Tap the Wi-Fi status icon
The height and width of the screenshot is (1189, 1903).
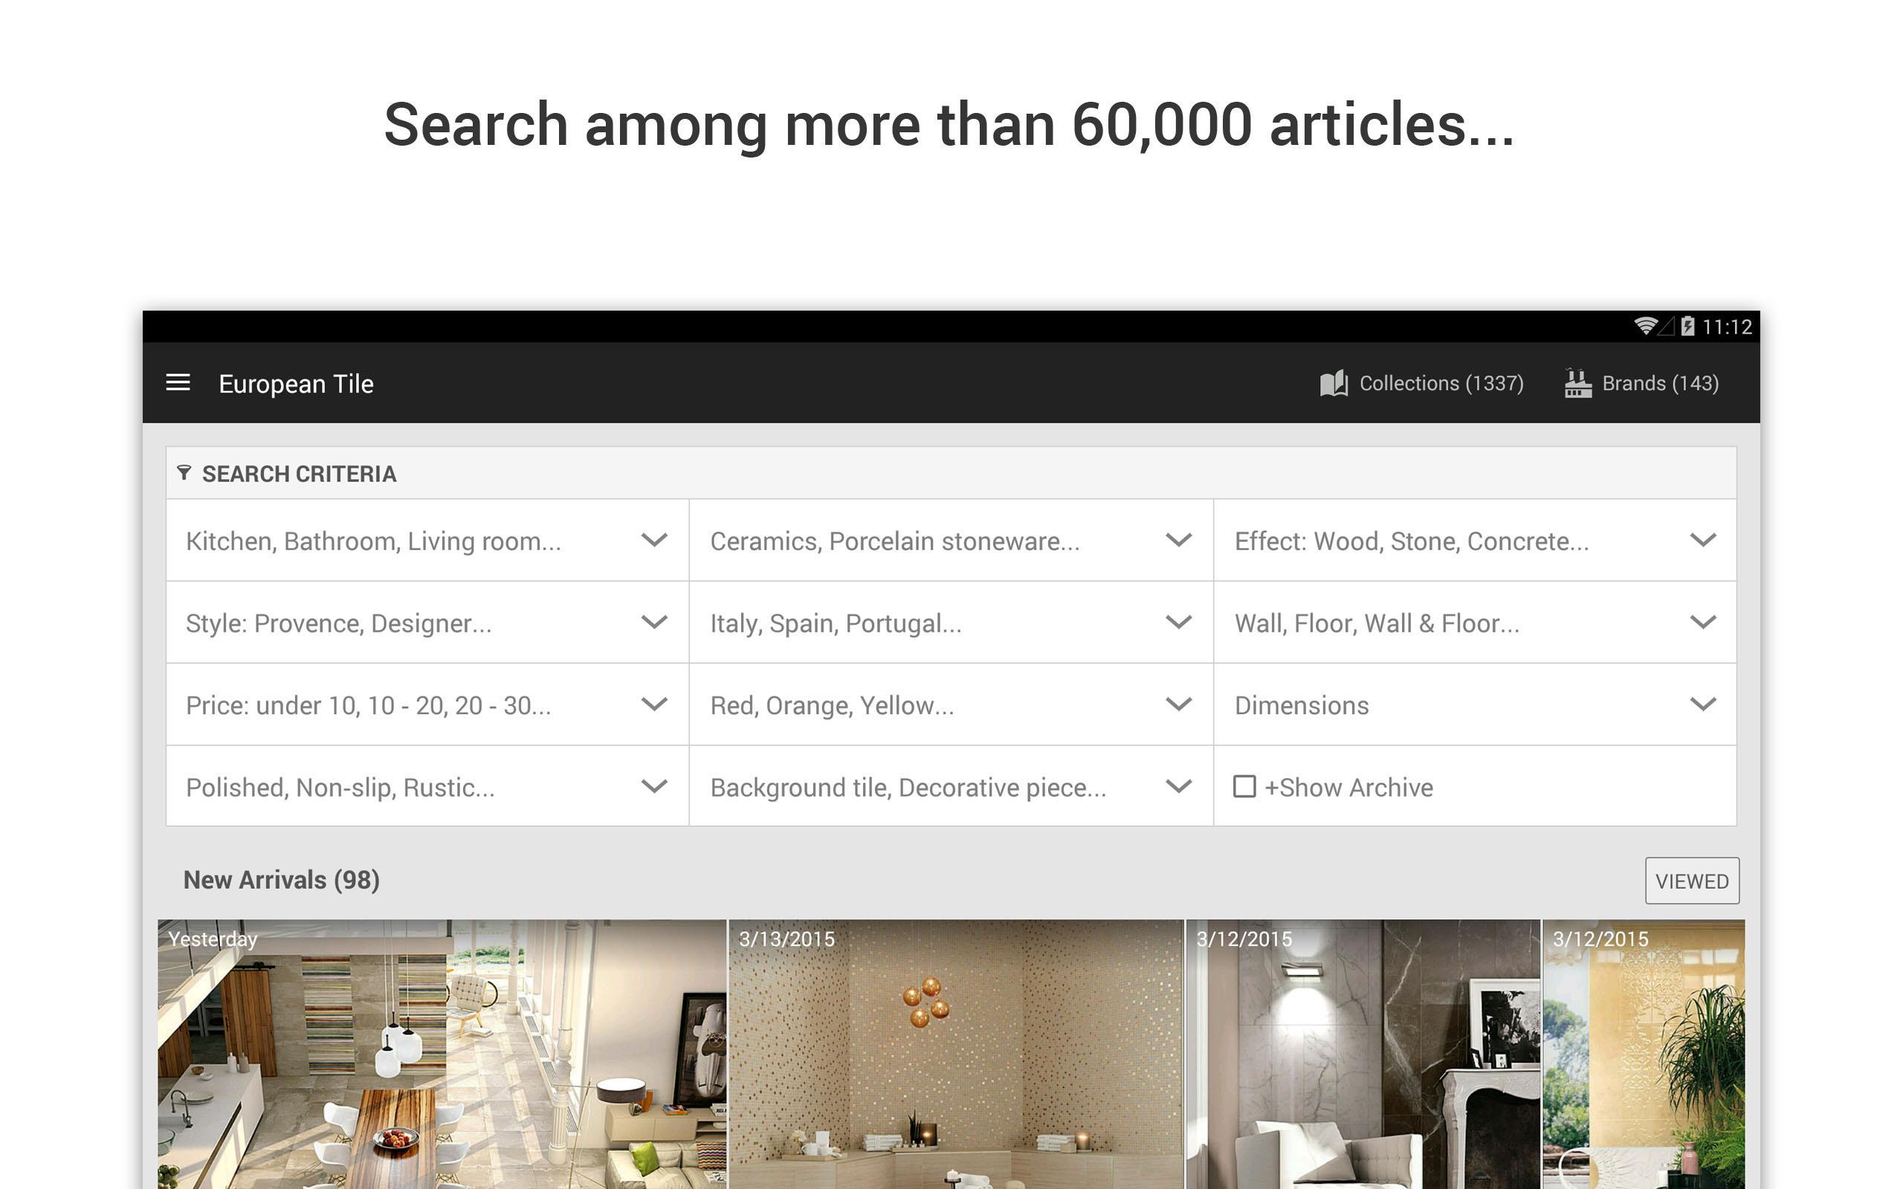click(1645, 325)
